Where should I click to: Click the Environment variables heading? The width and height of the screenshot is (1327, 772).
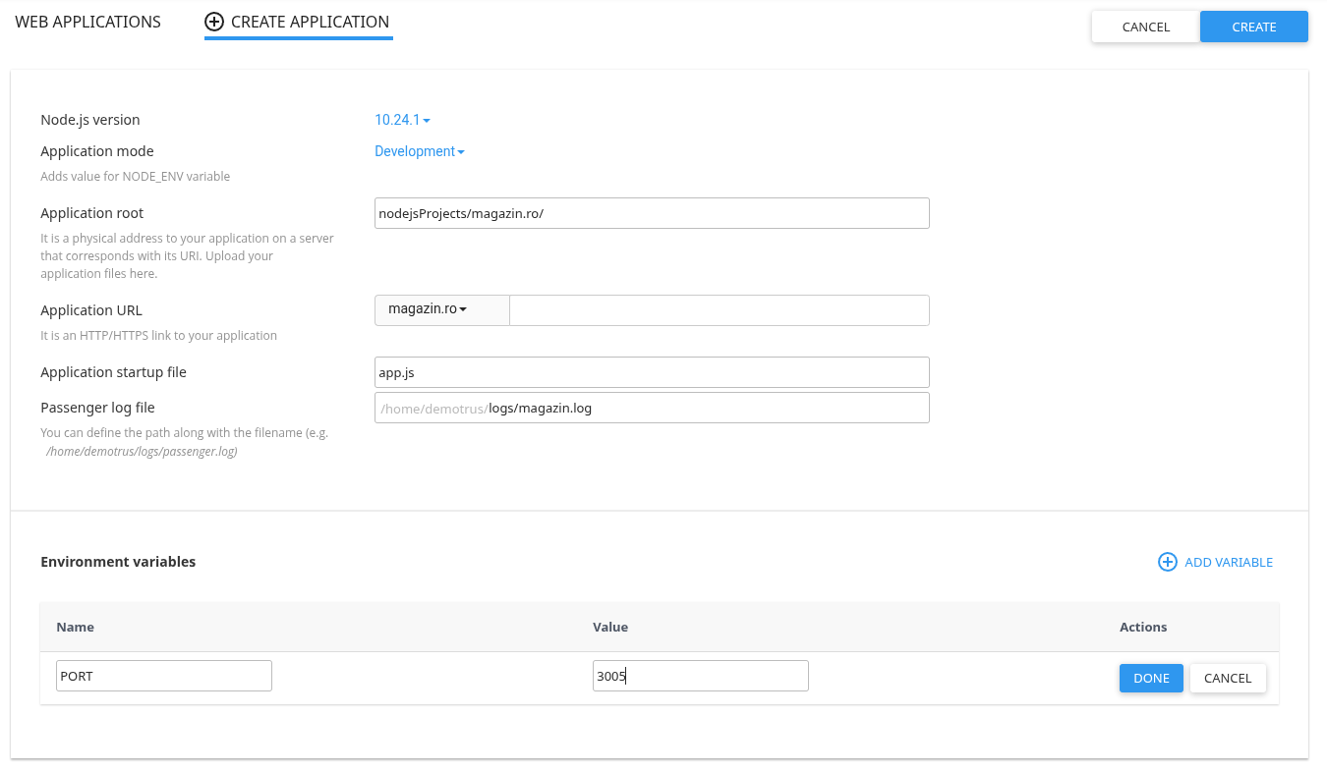point(118,562)
